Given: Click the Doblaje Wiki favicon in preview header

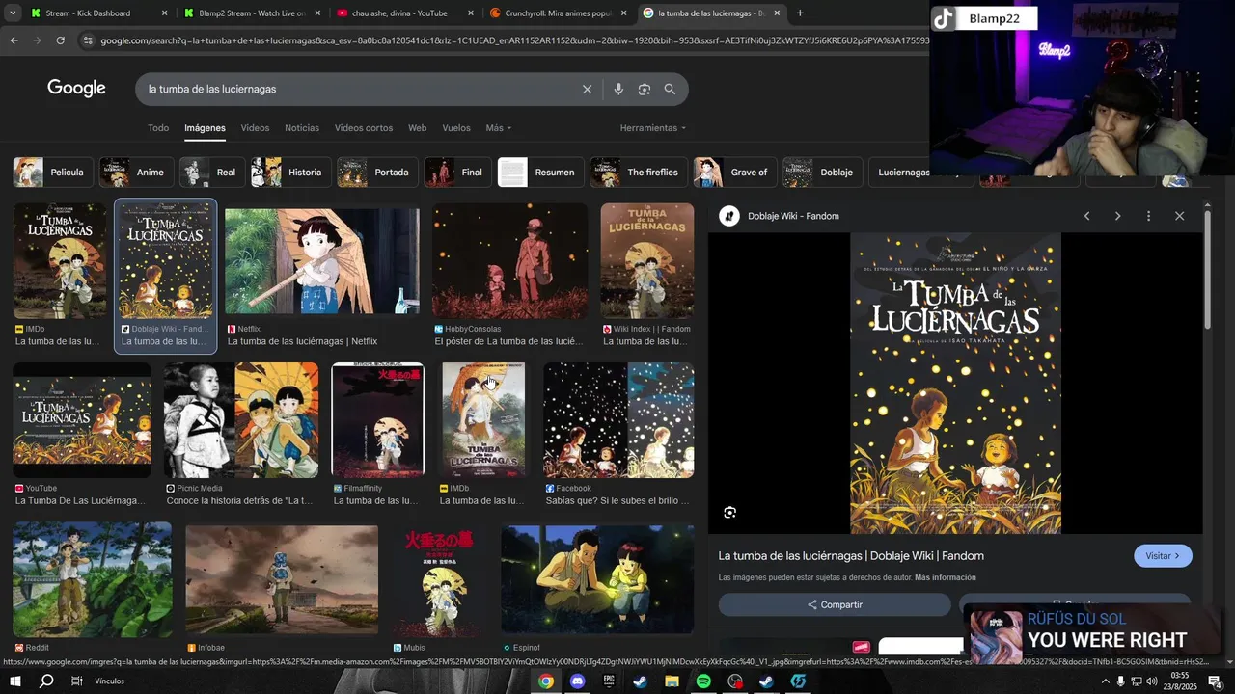Looking at the screenshot, I should coord(729,216).
